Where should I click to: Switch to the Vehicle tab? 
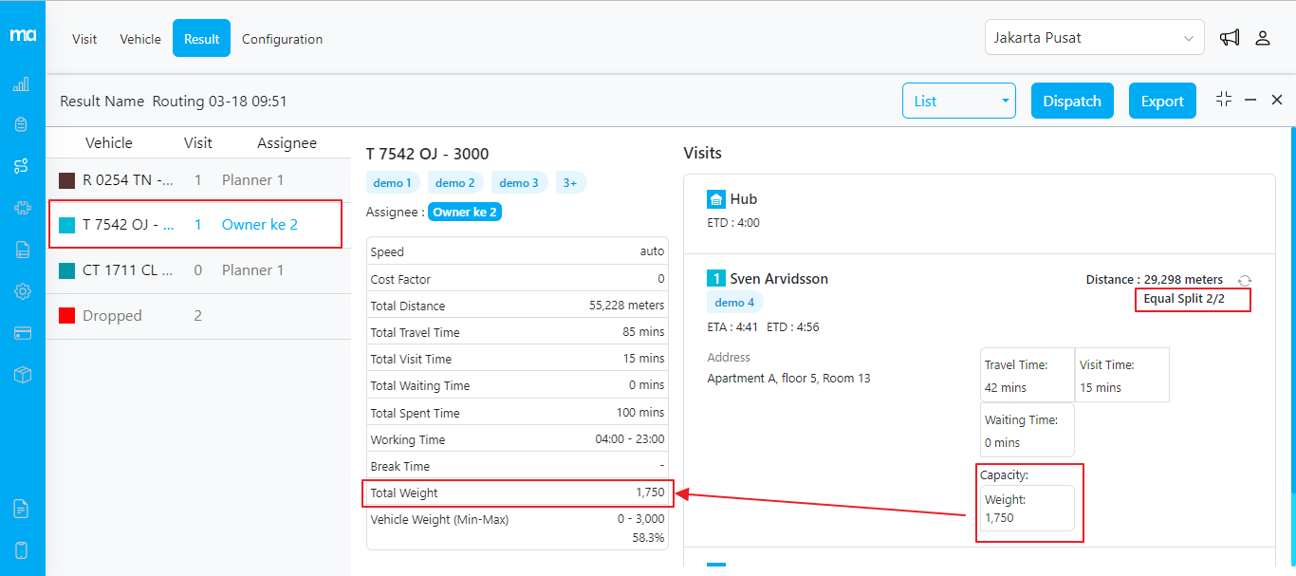140,39
